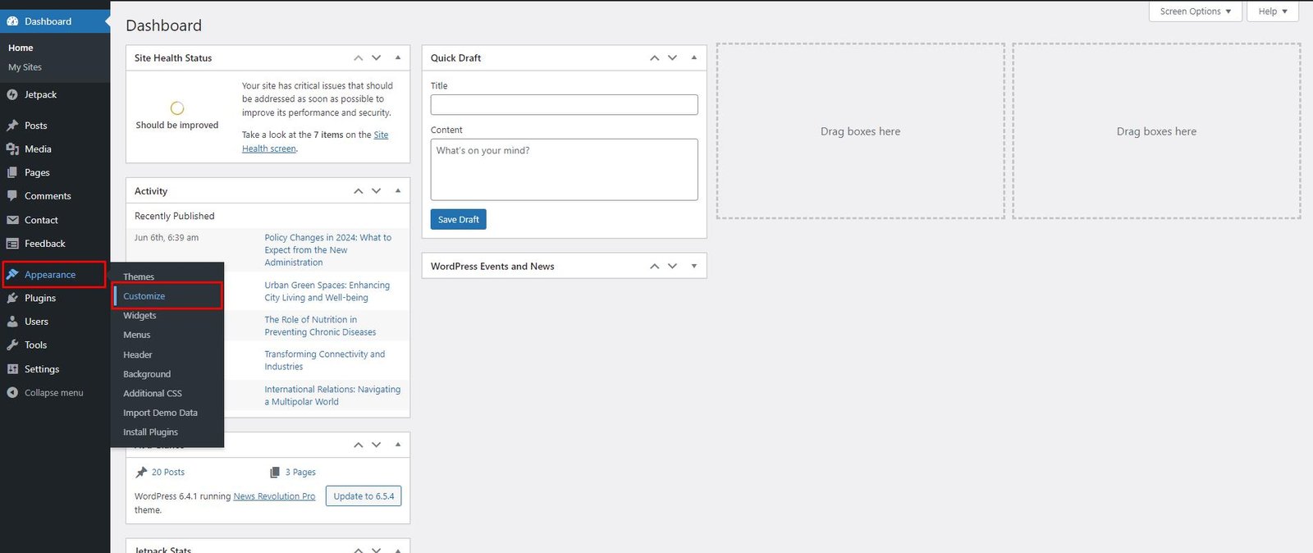Open Urban Green Spaces post link
This screenshot has width=1313, height=553.
point(327,291)
